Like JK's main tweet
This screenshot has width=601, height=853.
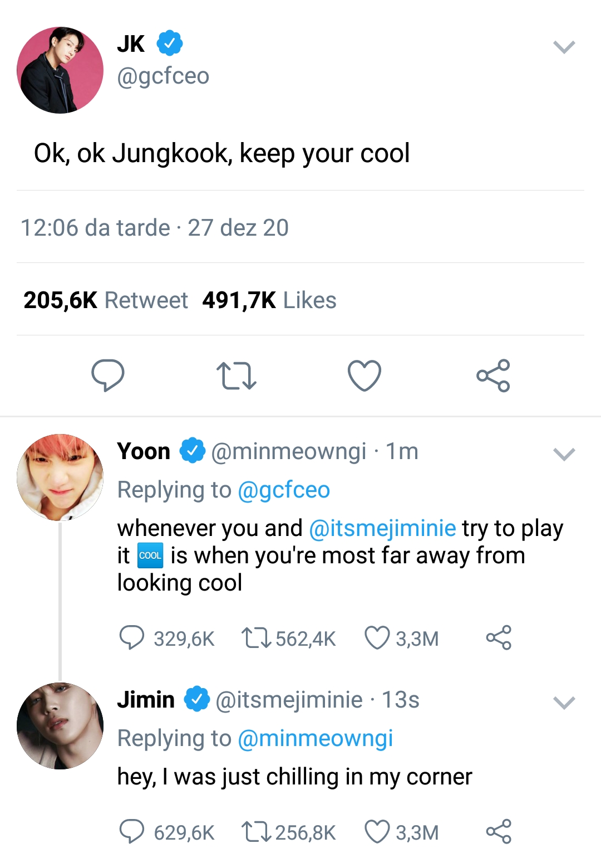click(x=364, y=376)
